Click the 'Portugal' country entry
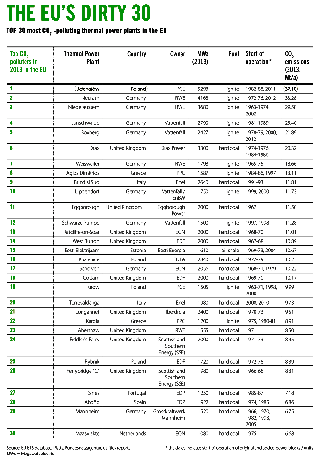This screenshot has width=321, height=462. [136, 393]
